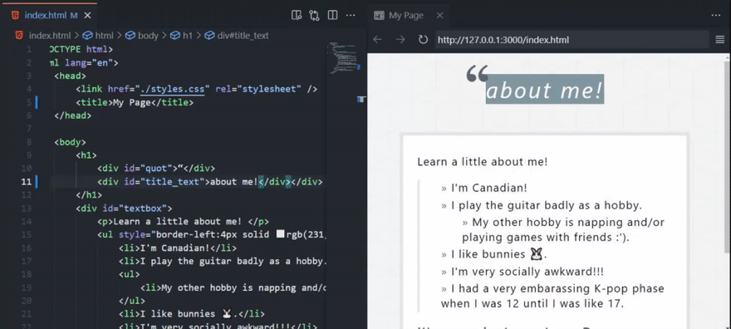The image size is (731, 329).
Task: Select the index.html editor tab
Action: point(45,16)
